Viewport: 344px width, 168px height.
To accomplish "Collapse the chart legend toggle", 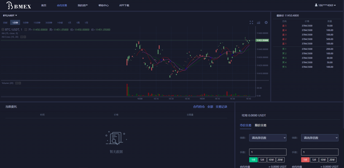I will (3, 30).
